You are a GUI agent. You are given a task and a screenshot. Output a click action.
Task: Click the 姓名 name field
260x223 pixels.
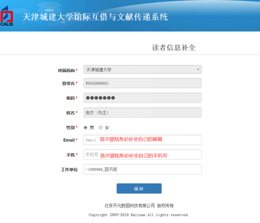point(143,113)
